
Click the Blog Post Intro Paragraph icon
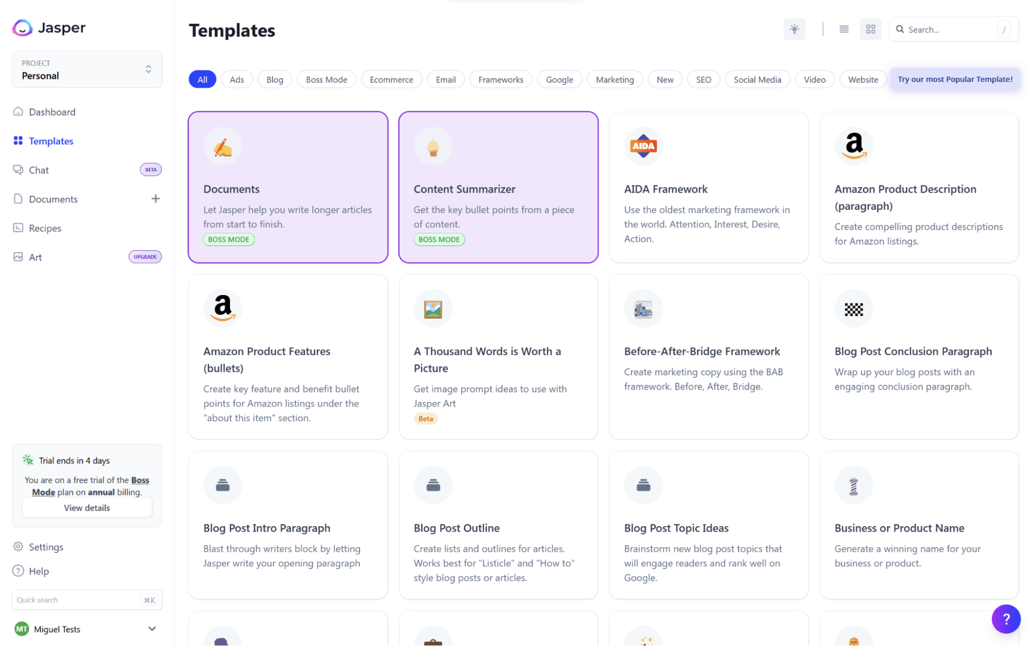(223, 485)
